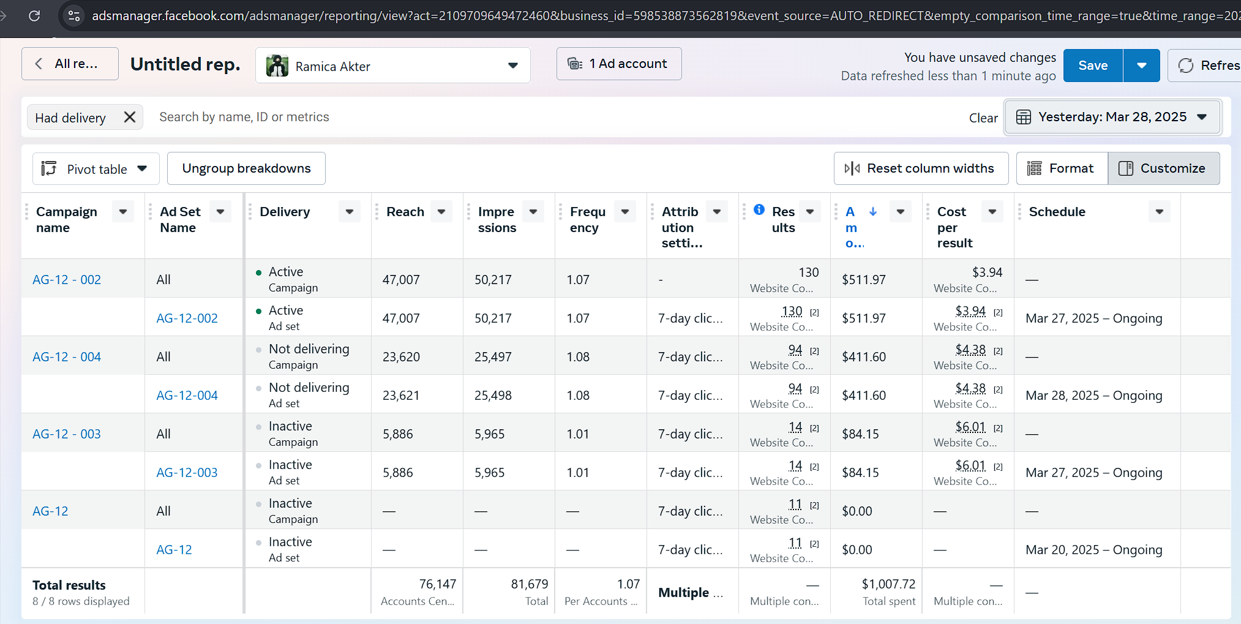This screenshot has height=624, width=1241.
Task: Click the info icon beside Results column
Action: [759, 209]
